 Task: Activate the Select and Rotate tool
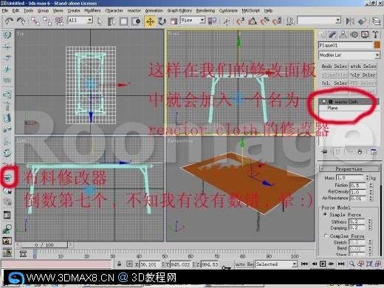(x=162, y=21)
